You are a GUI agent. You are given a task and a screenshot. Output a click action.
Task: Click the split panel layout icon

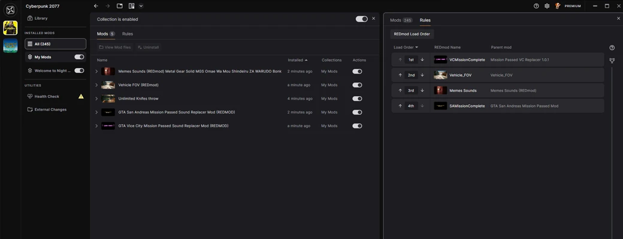point(132,6)
